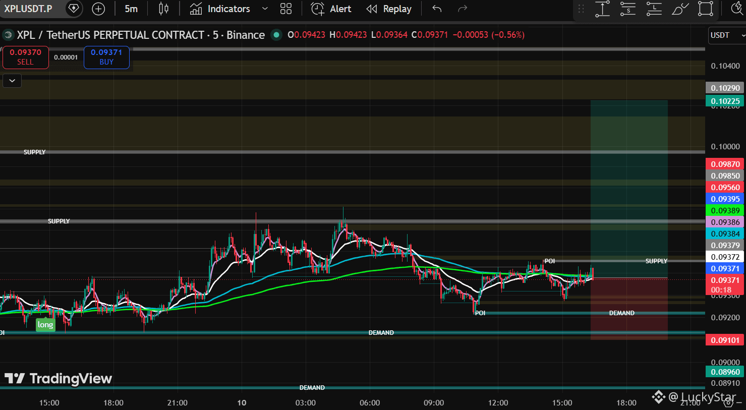Click the 0.00001 spread value
The height and width of the screenshot is (410, 746).
coord(66,57)
